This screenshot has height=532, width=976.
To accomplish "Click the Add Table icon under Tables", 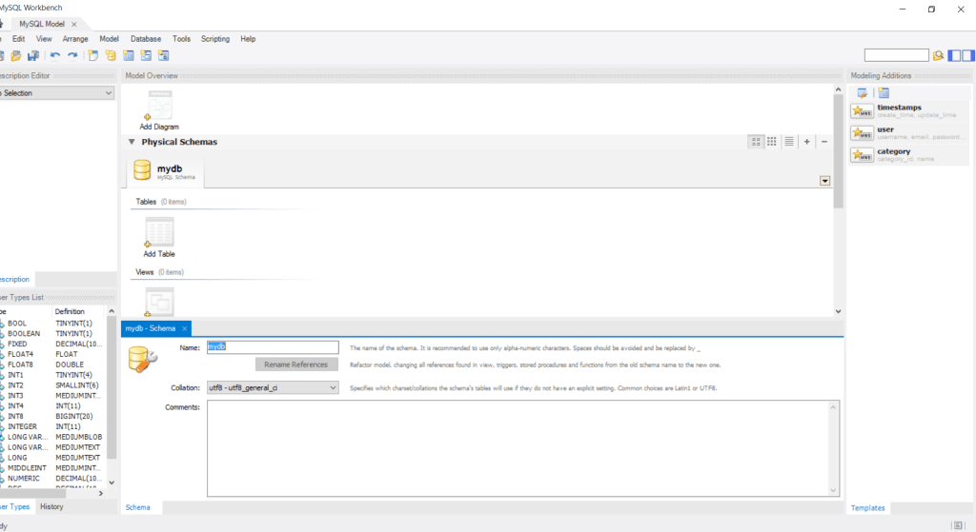I will coord(159,232).
